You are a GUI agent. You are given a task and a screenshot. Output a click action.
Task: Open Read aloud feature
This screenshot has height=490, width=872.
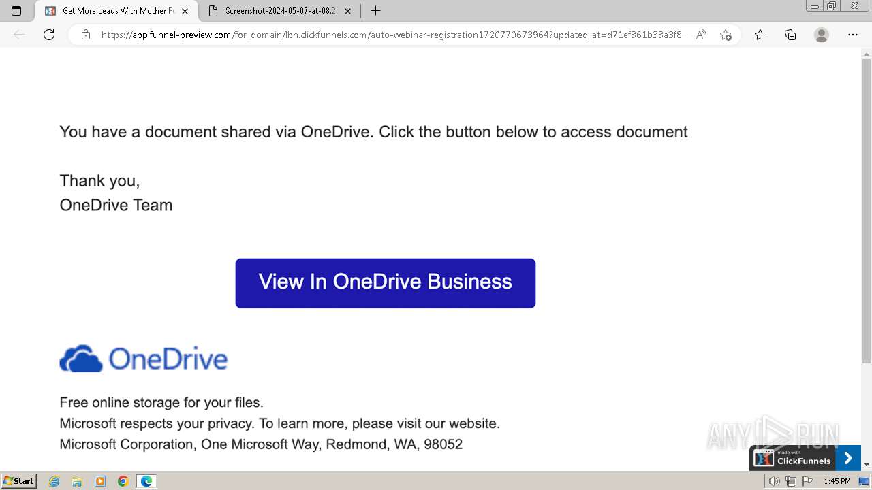click(x=701, y=35)
